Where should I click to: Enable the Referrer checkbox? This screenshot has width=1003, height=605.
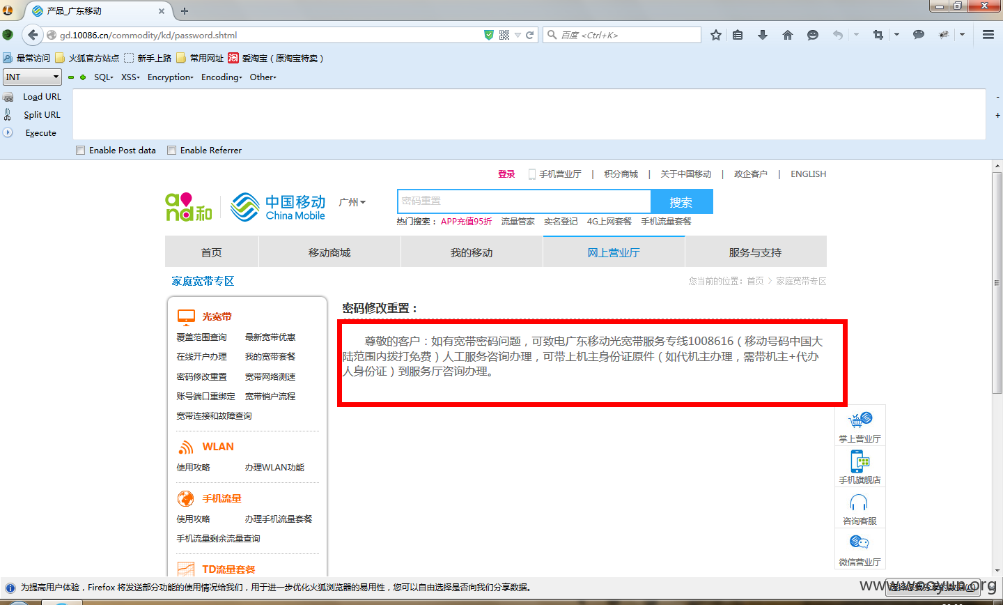coord(171,150)
